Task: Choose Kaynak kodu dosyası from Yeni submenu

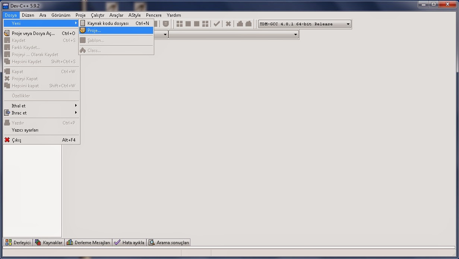Action: [x=116, y=23]
